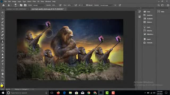Screen dimensions: 170x95
Task: Open the History panel icon
Action: 140,12
